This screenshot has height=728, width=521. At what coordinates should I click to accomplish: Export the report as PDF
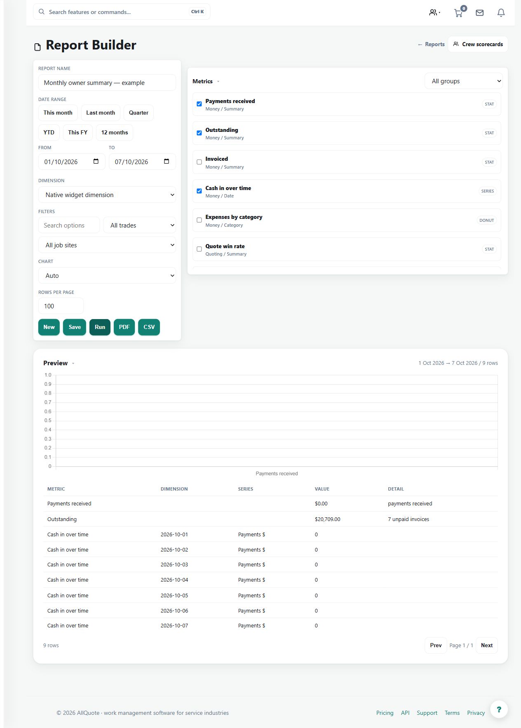click(124, 327)
